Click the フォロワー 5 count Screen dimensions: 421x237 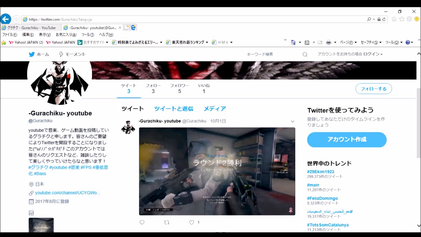tap(180, 88)
